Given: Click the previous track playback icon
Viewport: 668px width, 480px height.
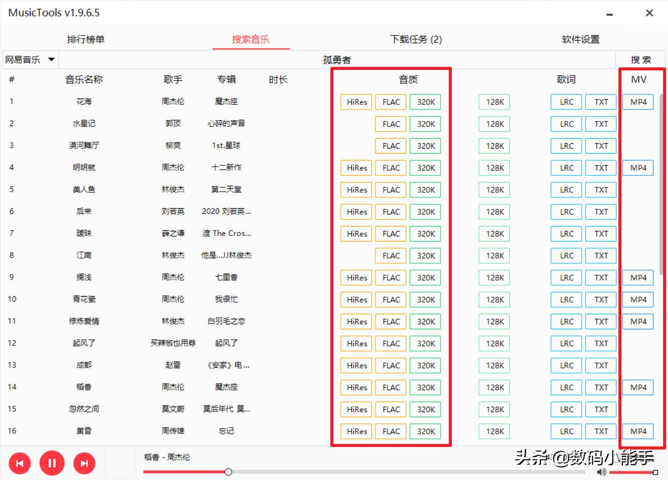Looking at the screenshot, I should tap(20, 463).
